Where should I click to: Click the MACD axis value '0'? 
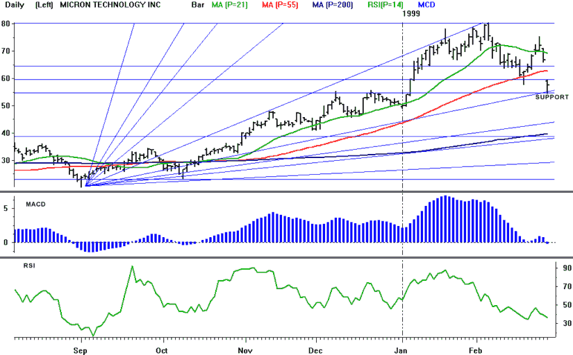(6, 242)
